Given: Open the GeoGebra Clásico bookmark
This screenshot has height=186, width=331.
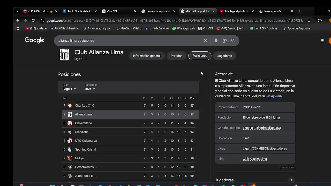Looking at the screenshot, I should click(x=129, y=28).
